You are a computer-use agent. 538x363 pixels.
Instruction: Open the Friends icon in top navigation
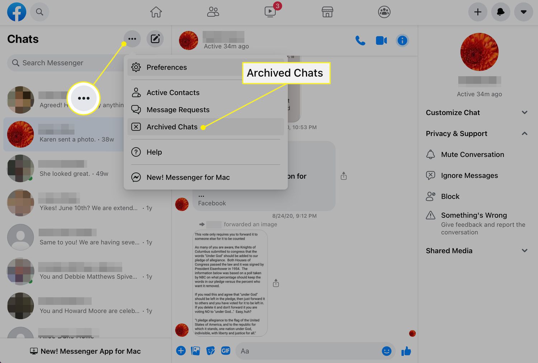tap(213, 12)
